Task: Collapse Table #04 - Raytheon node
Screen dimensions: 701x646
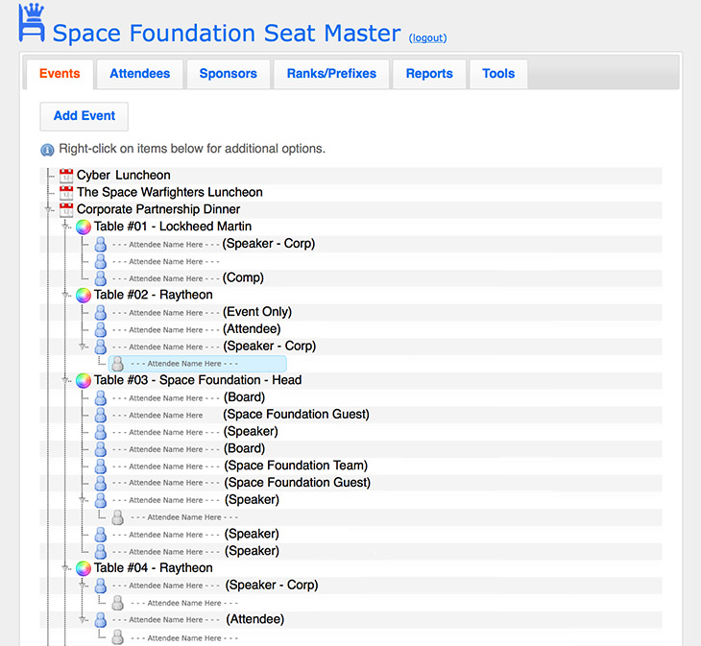Action: [66, 568]
